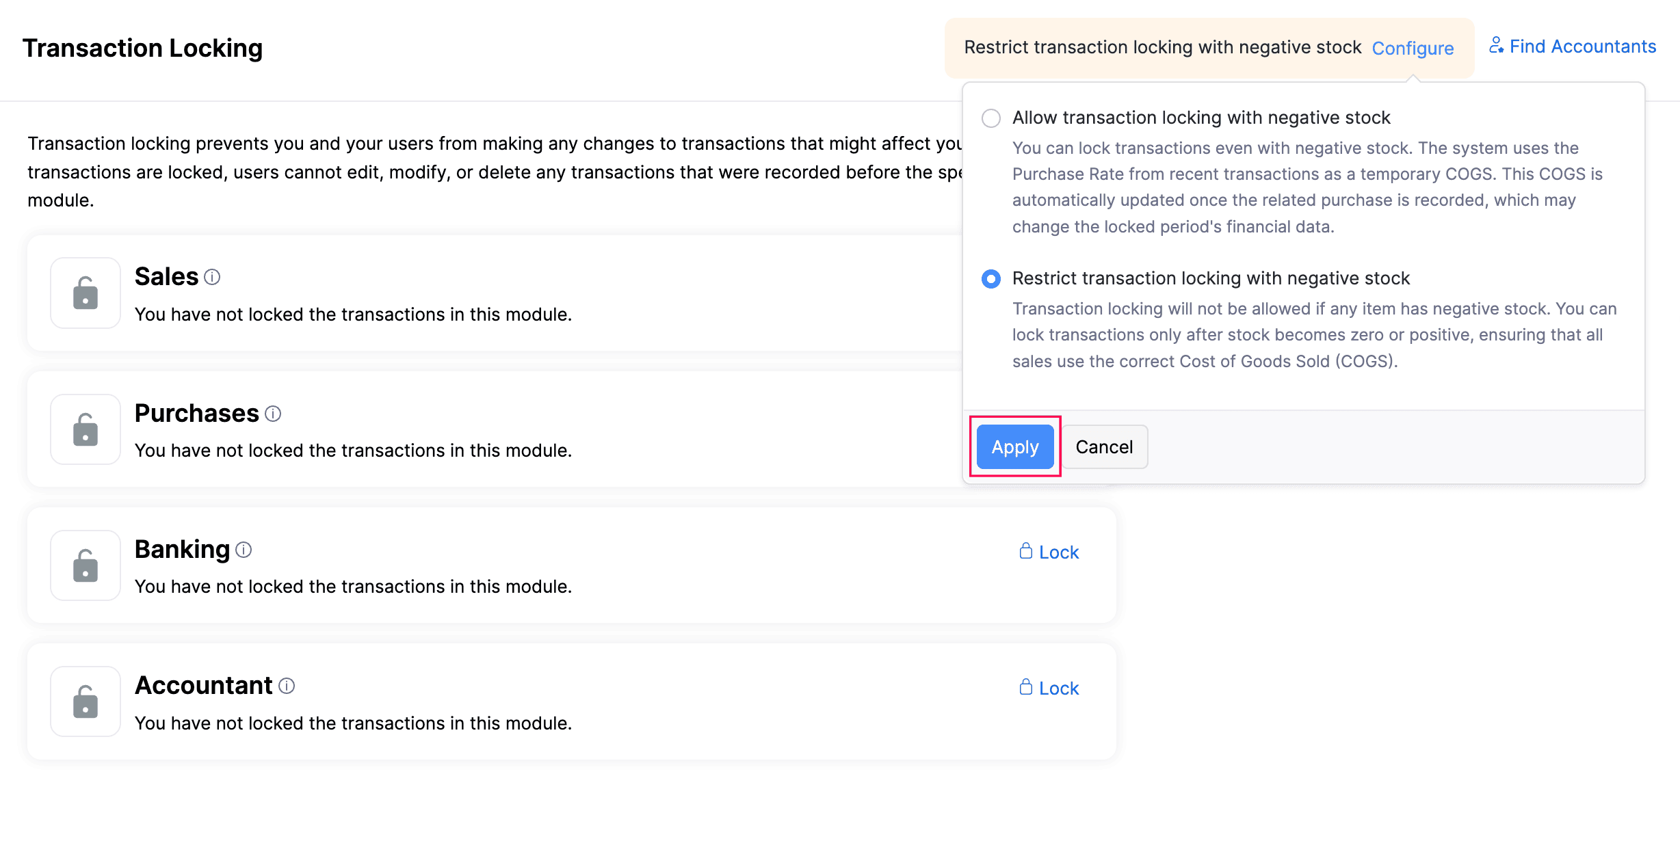Screen dimensions: 1680x856
Task: Open the Configure link
Action: (x=1413, y=48)
